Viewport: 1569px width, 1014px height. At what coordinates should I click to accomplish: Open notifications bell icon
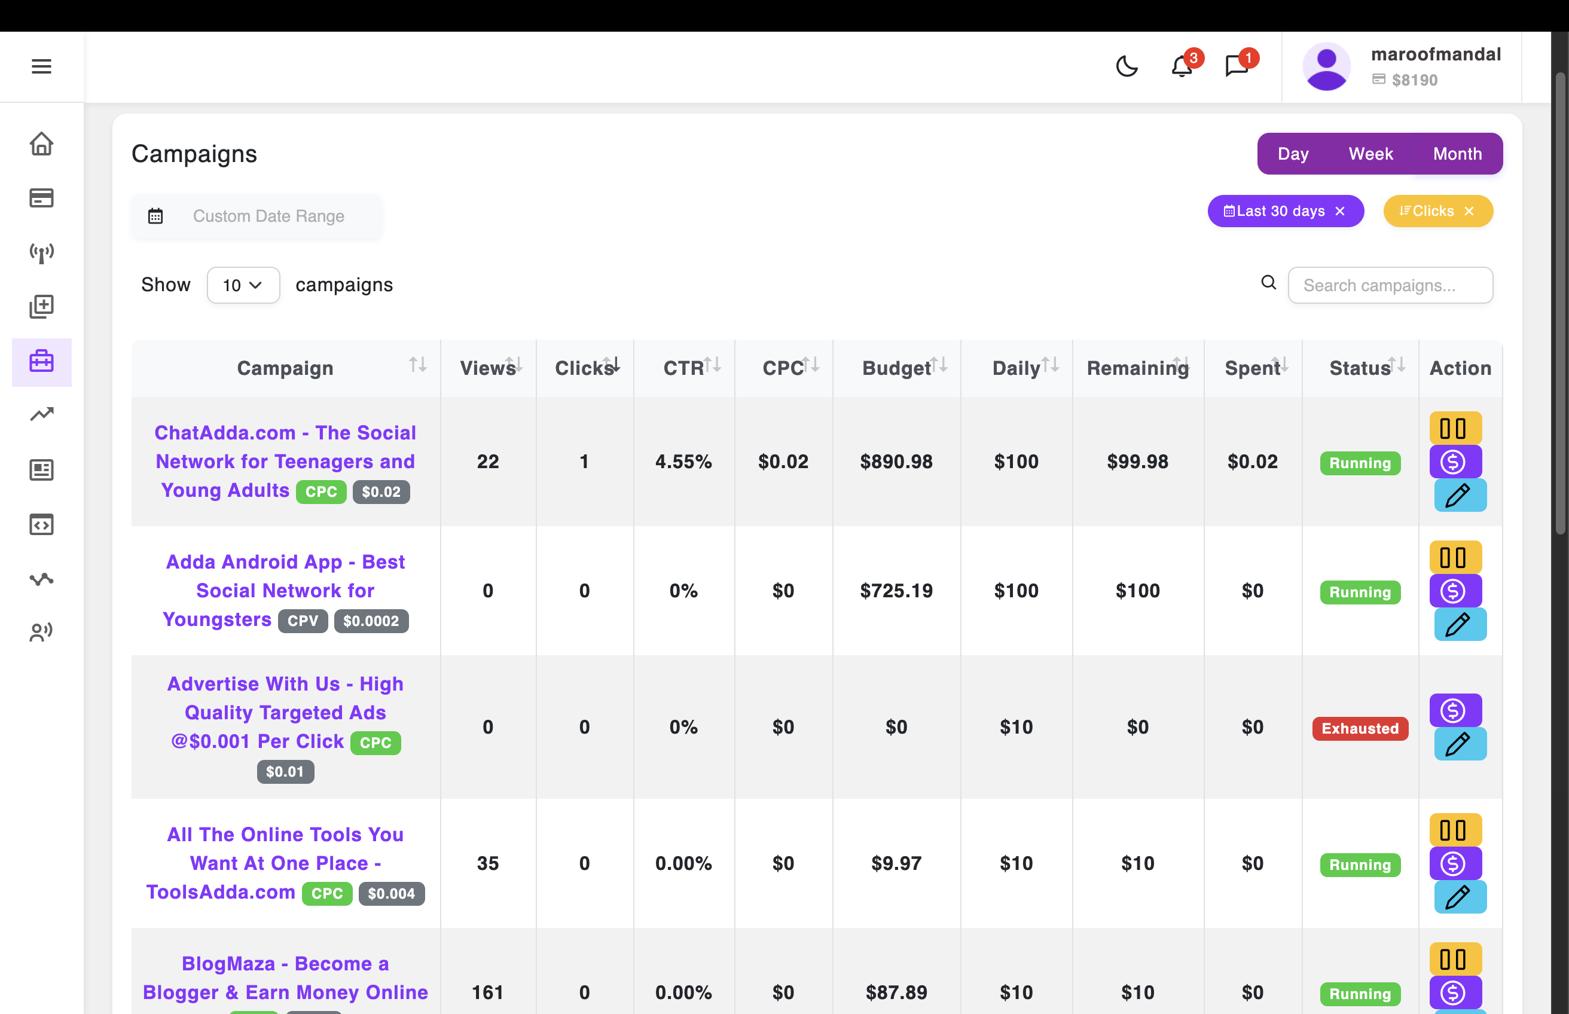[x=1182, y=66]
